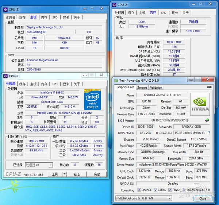Click the BIOS save chip icon in GPU-Z

(x=207, y=120)
